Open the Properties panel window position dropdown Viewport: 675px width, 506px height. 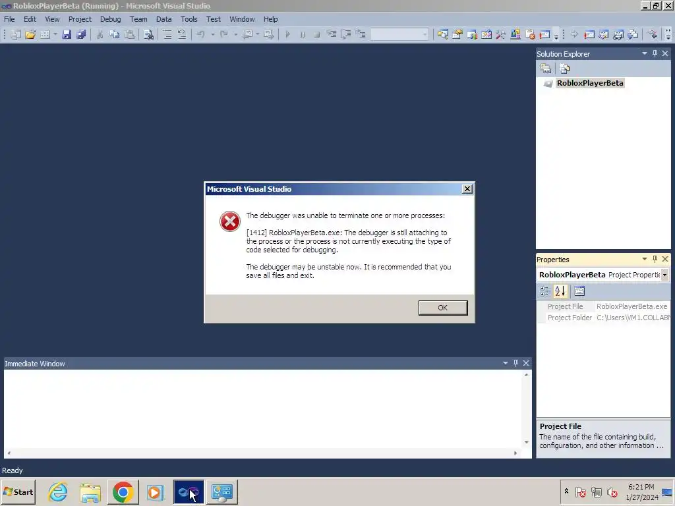point(645,259)
